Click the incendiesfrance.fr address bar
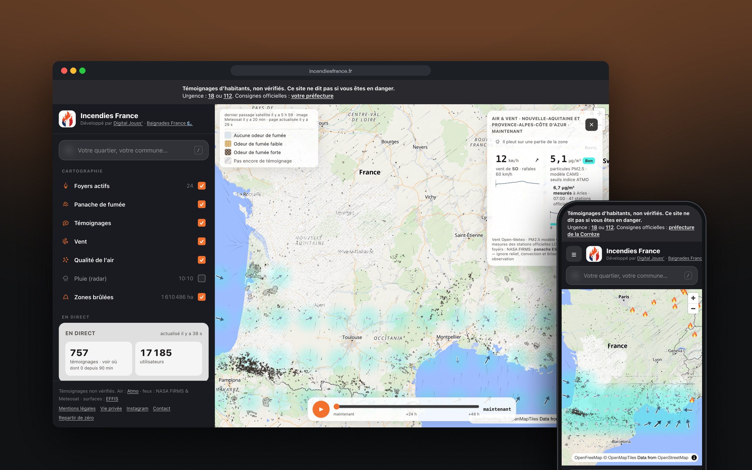This screenshot has width=752, height=470. point(331,71)
